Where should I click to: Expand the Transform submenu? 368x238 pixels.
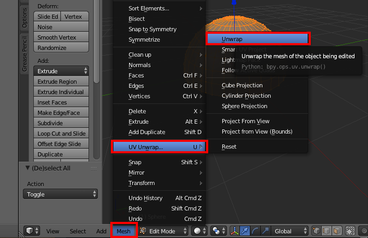[160, 183]
